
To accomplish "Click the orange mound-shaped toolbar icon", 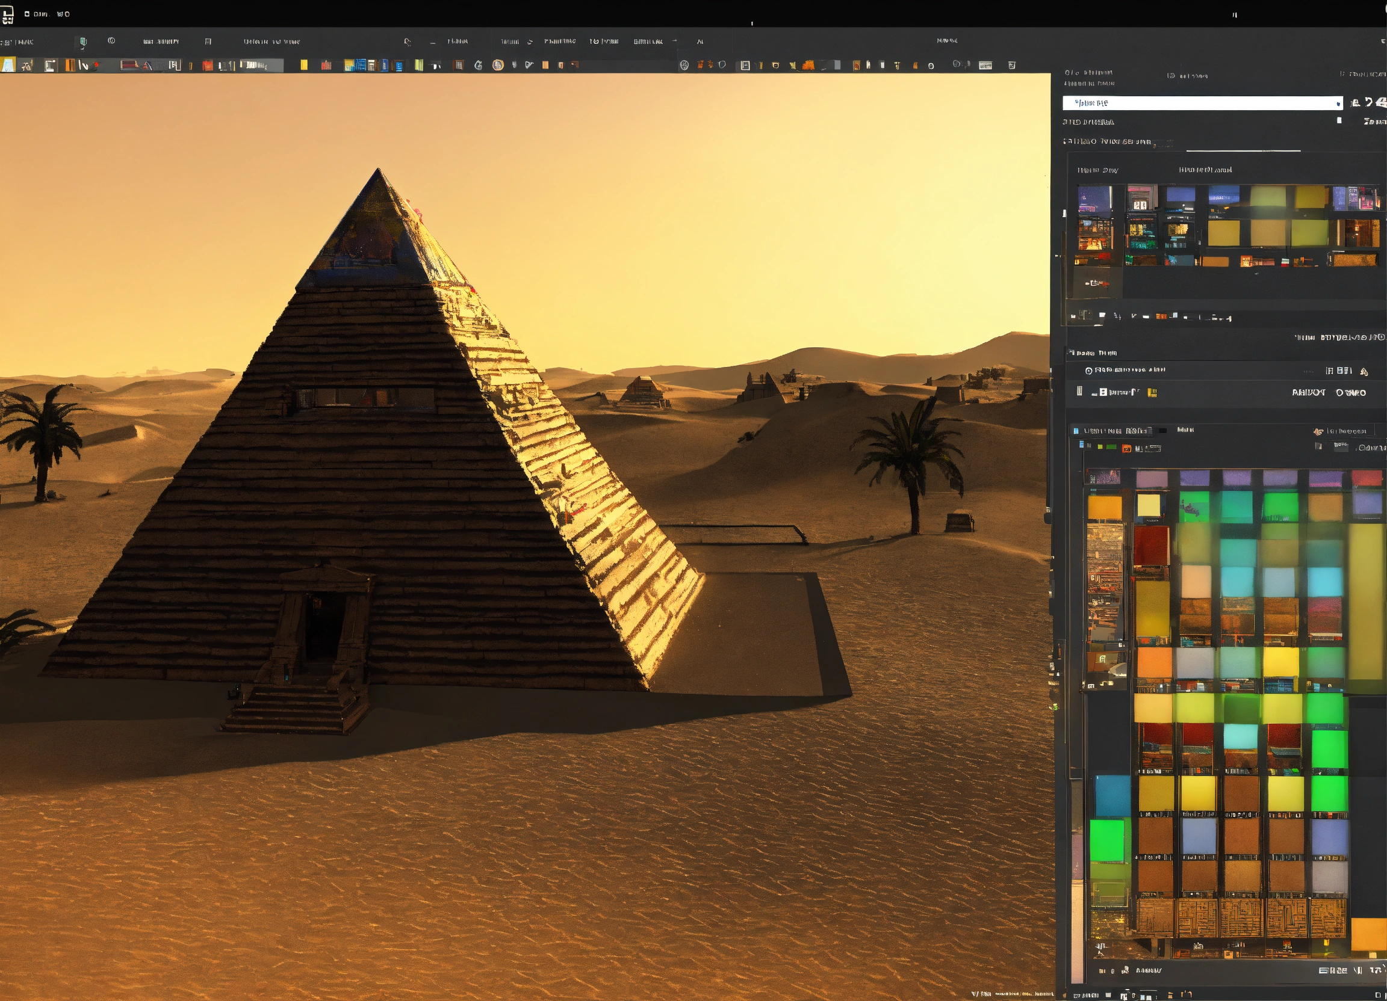I will point(808,65).
